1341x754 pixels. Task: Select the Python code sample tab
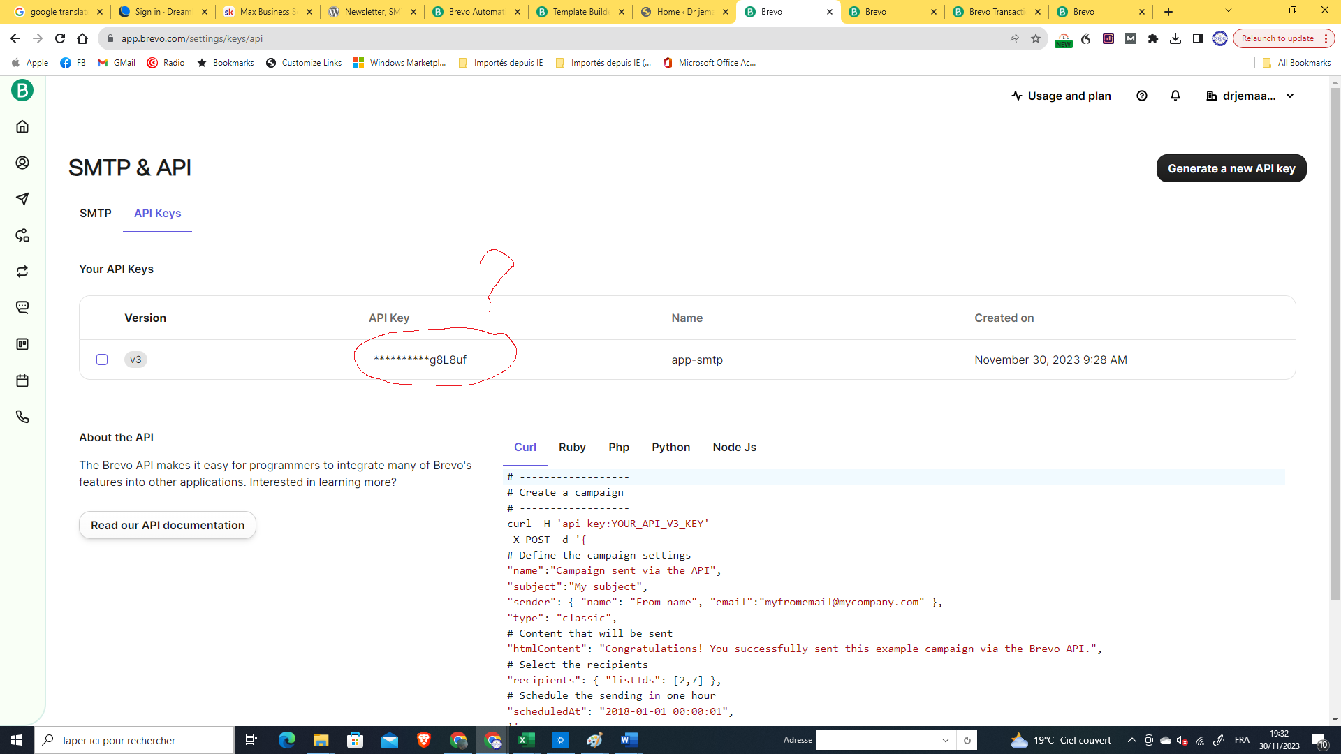(670, 447)
